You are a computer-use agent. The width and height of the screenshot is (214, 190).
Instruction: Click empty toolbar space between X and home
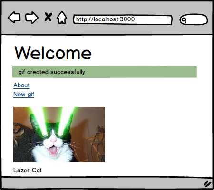[54, 17]
